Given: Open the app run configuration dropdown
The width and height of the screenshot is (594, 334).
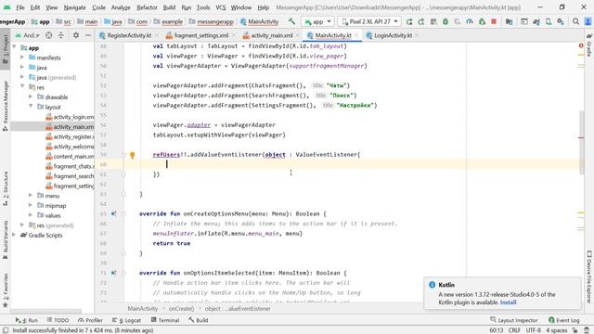Looking at the screenshot, I should pos(317,21).
